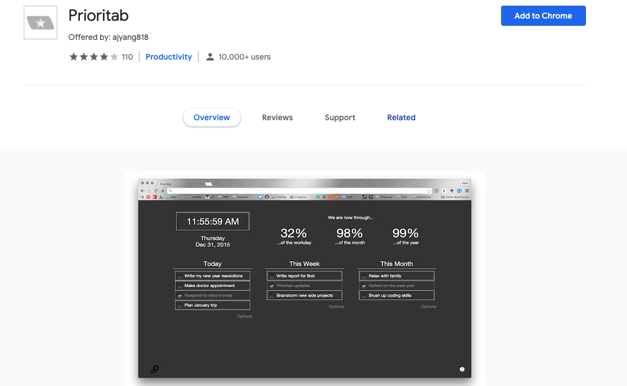The image size is (627, 386).
Task: Click the reload icon in the preview browser
Action: [x=155, y=191]
